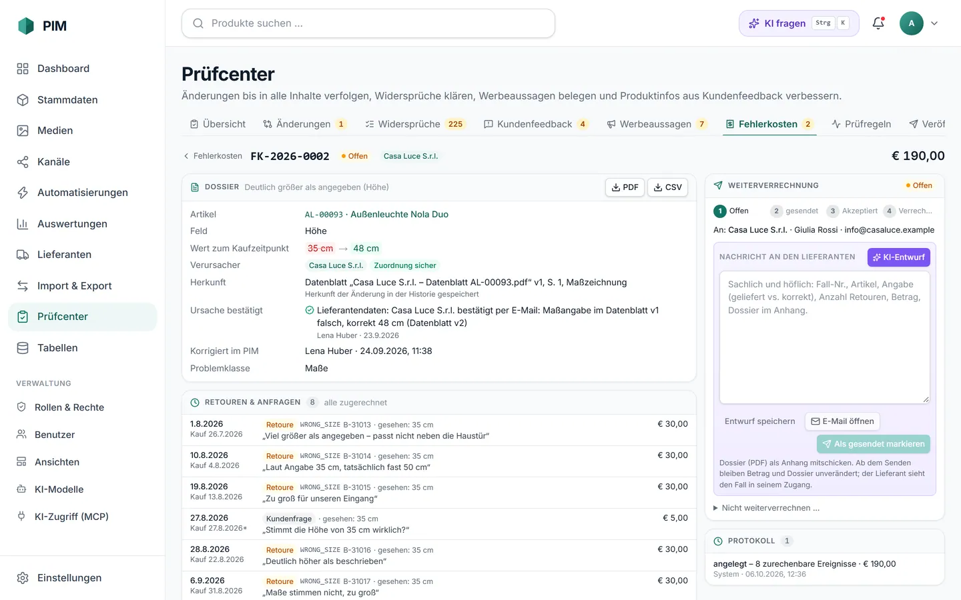Open the partially visible Veröf tab
This screenshot has height=600, width=961.
(927, 124)
